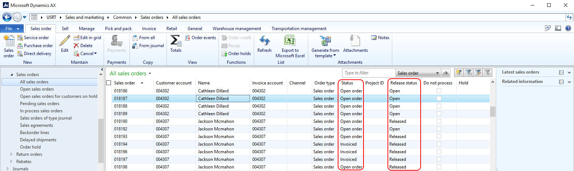Click the last greyed filter icon
The width and height of the screenshot is (574, 171).
(x=487, y=73)
